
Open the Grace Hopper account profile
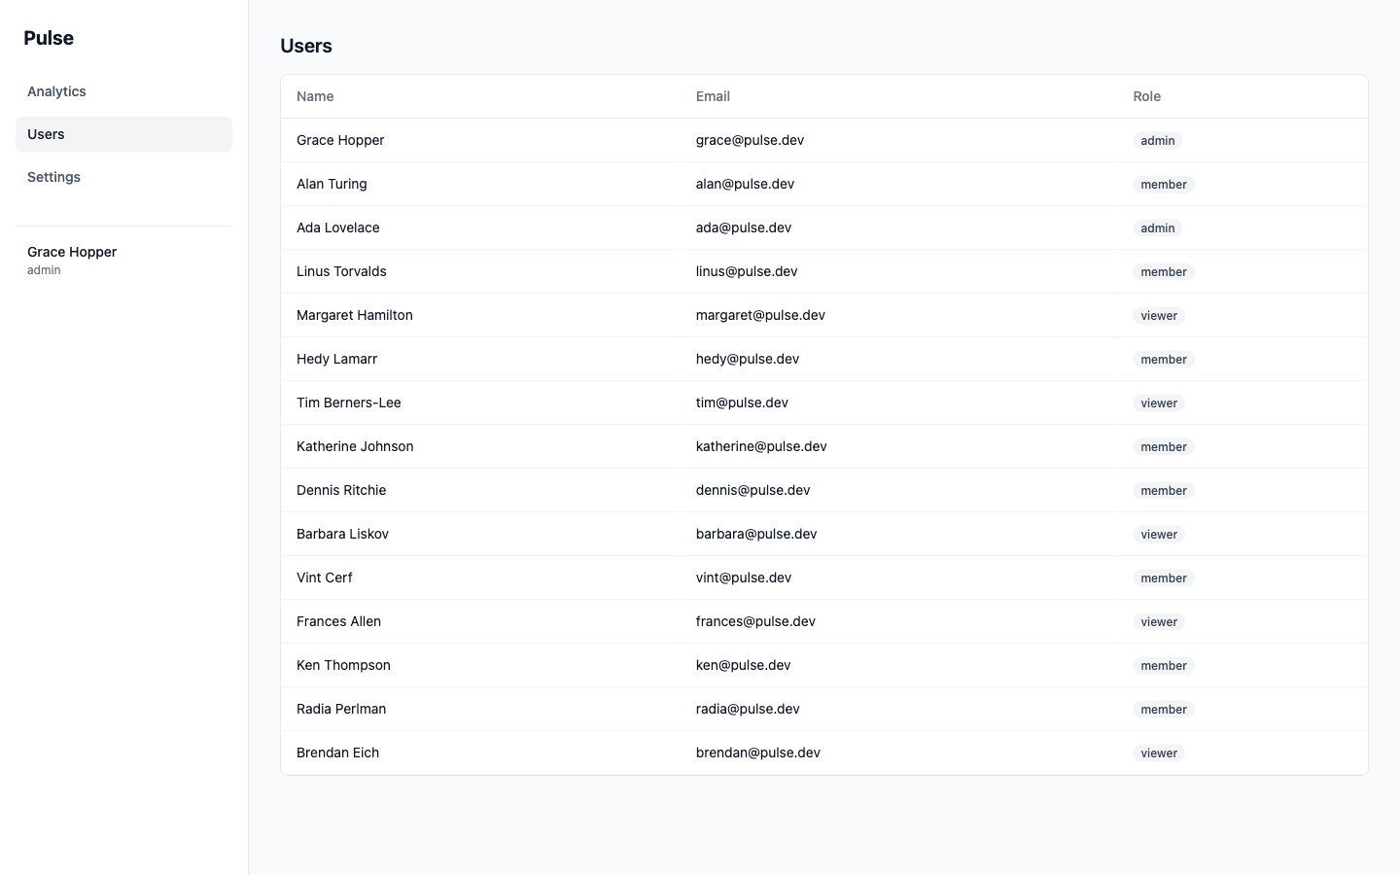pyautogui.click(x=72, y=252)
